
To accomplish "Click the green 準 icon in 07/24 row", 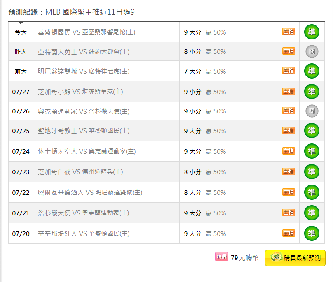I will [x=312, y=151].
